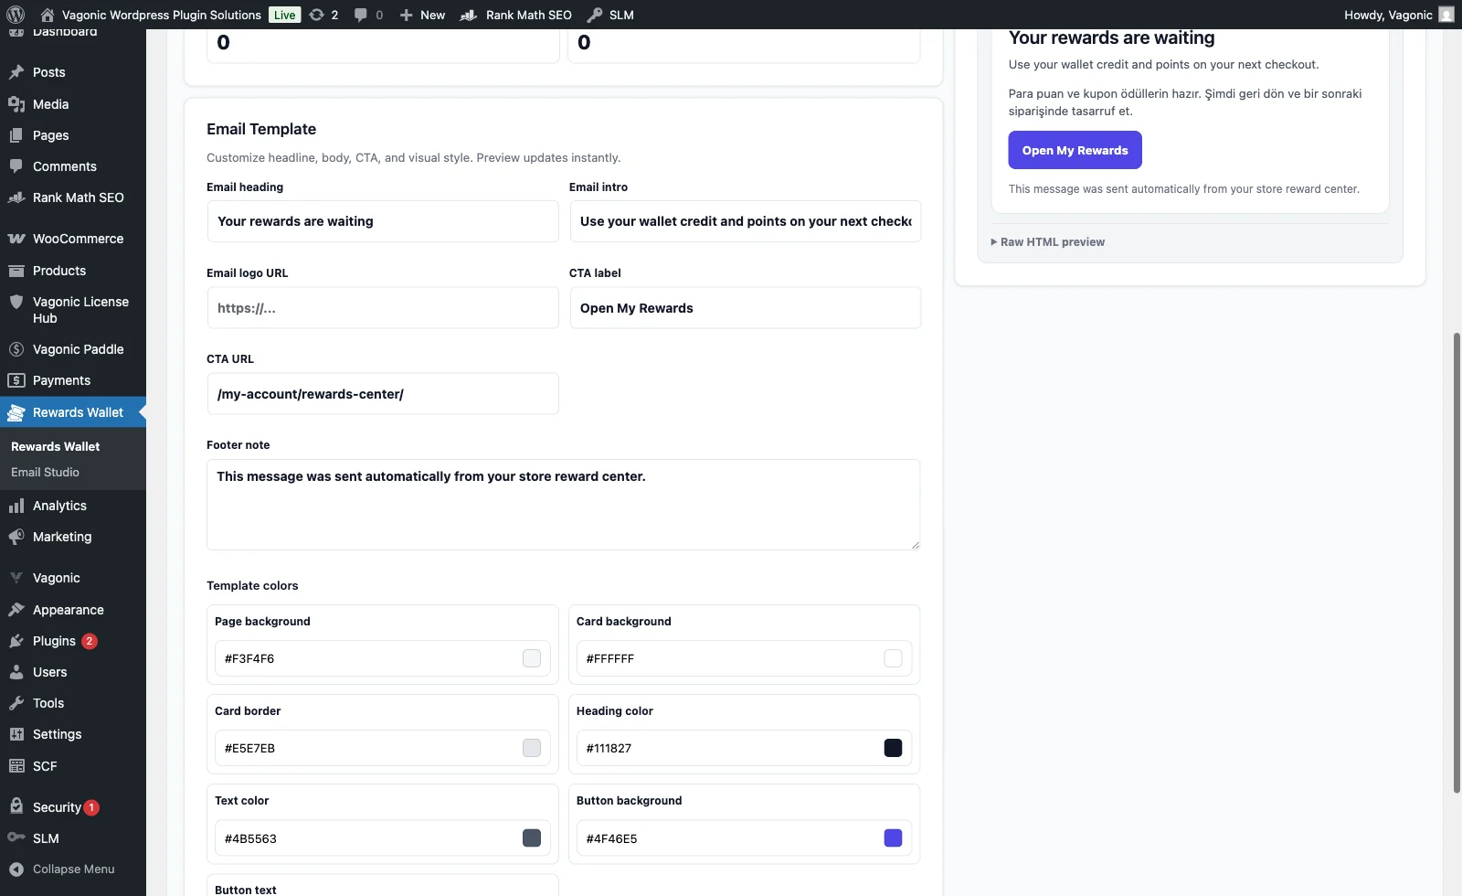Viewport: 1462px width, 896px height.
Task: Open the Heading color swatch
Action: pos(894,748)
